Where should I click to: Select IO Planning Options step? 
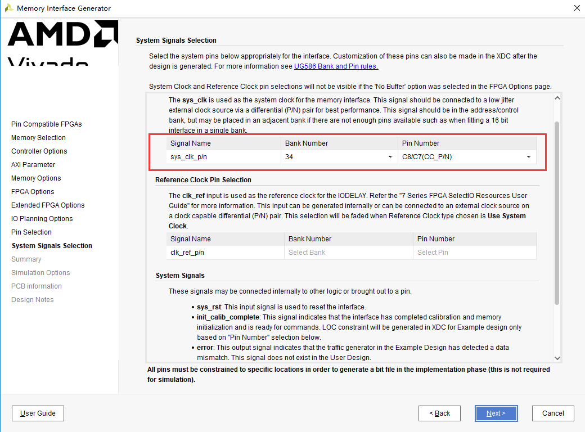(x=42, y=219)
